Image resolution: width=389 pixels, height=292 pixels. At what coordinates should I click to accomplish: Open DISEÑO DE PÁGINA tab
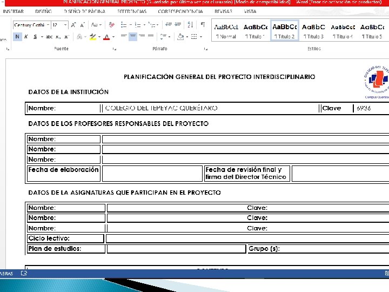click(x=84, y=11)
